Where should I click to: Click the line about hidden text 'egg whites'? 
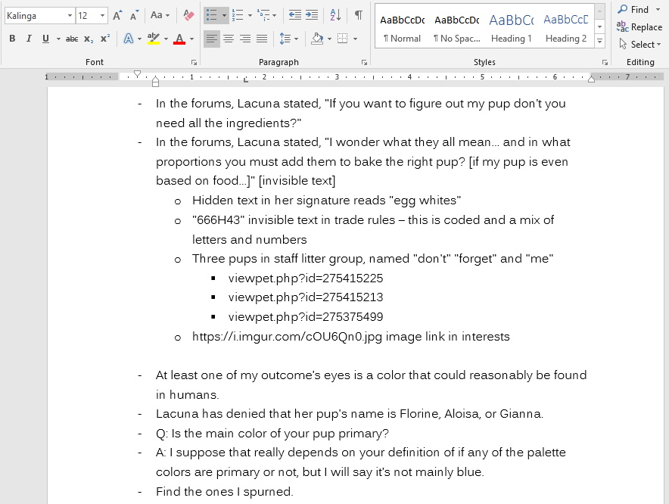click(326, 201)
